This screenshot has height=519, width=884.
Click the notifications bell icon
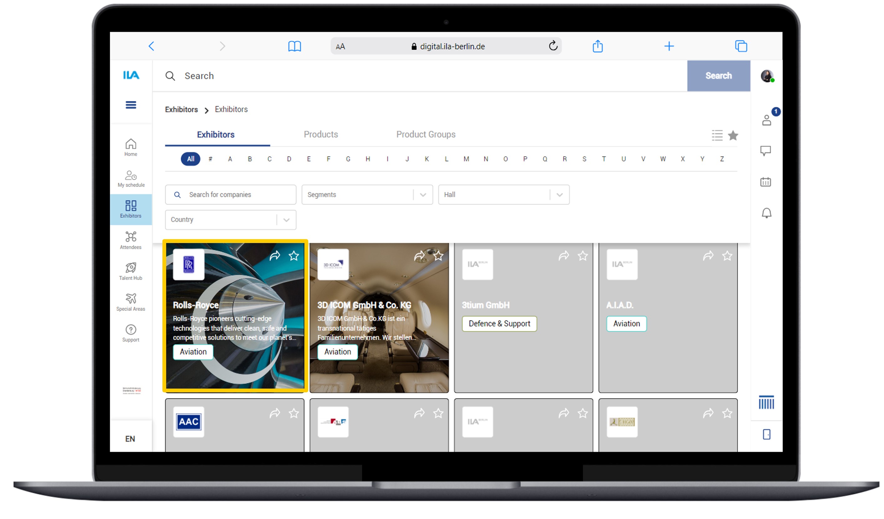[x=766, y=213]
